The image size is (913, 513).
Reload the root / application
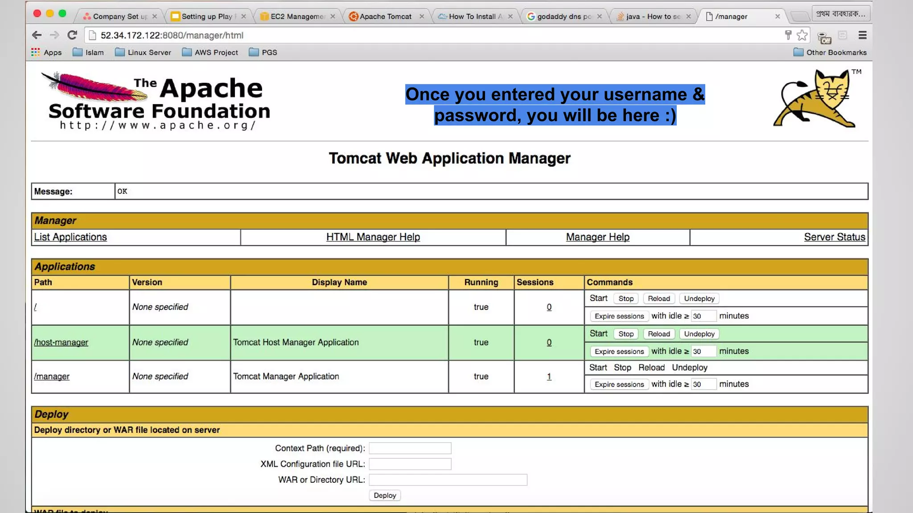[659, 298]
